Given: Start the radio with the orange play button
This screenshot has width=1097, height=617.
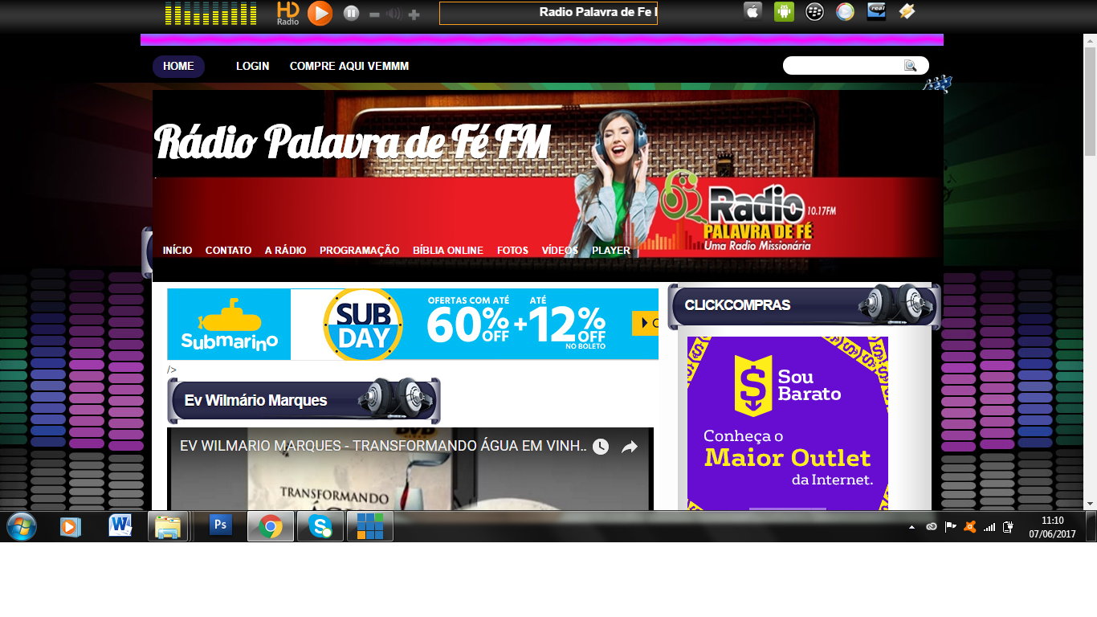Looking at the screenshot, I should click(x=320, y=13).
